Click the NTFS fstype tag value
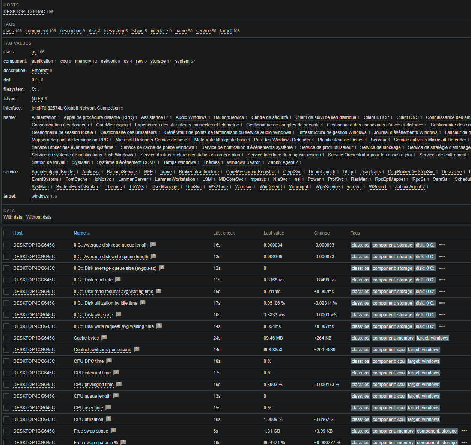471x445 pixels. coord(37,99)
